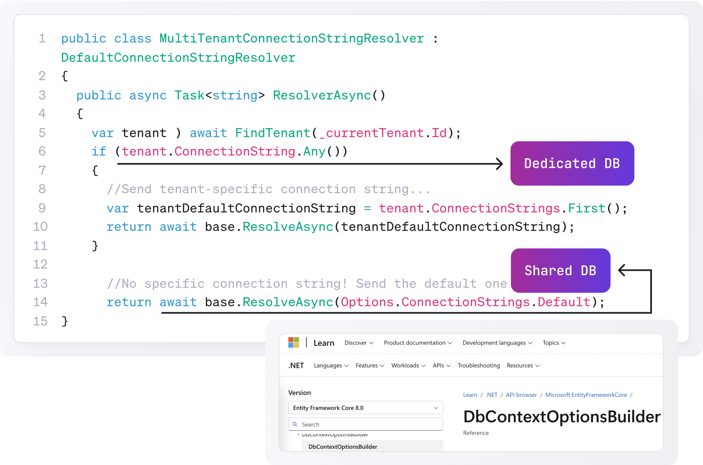Viewport: 703px width, 465px height.
Task: Open the Features menu
Action: 369,365
